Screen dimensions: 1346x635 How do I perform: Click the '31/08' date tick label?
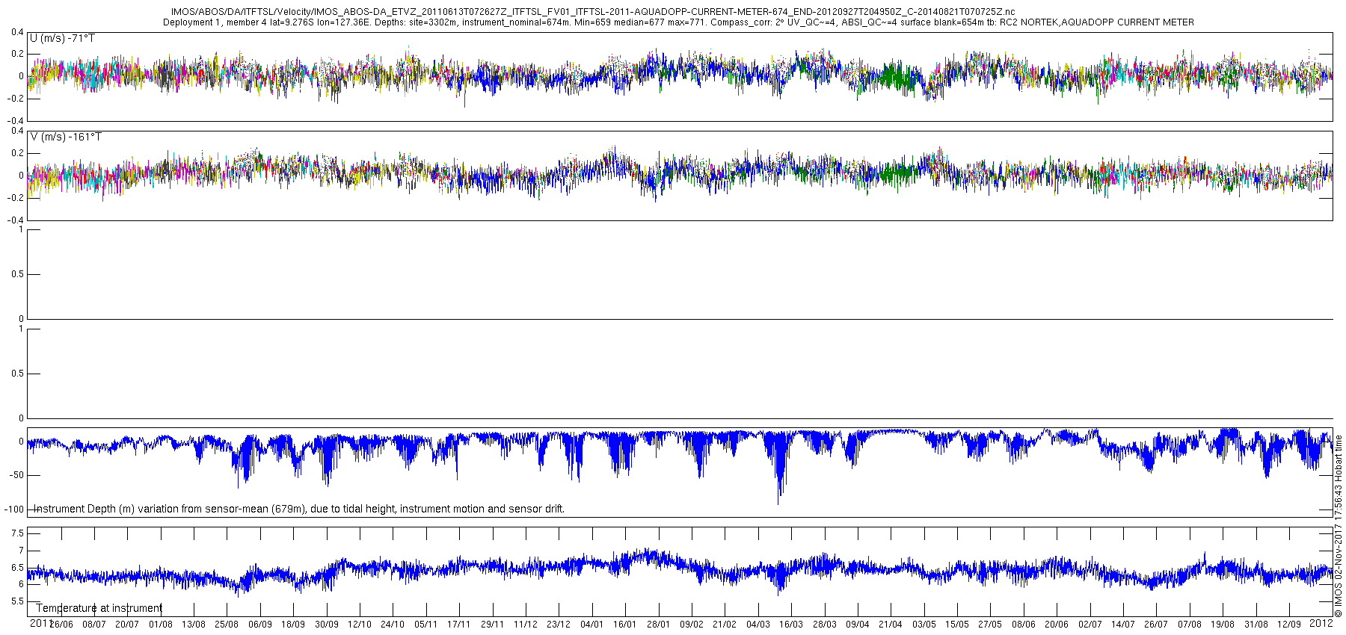(x=1255, y=625)
